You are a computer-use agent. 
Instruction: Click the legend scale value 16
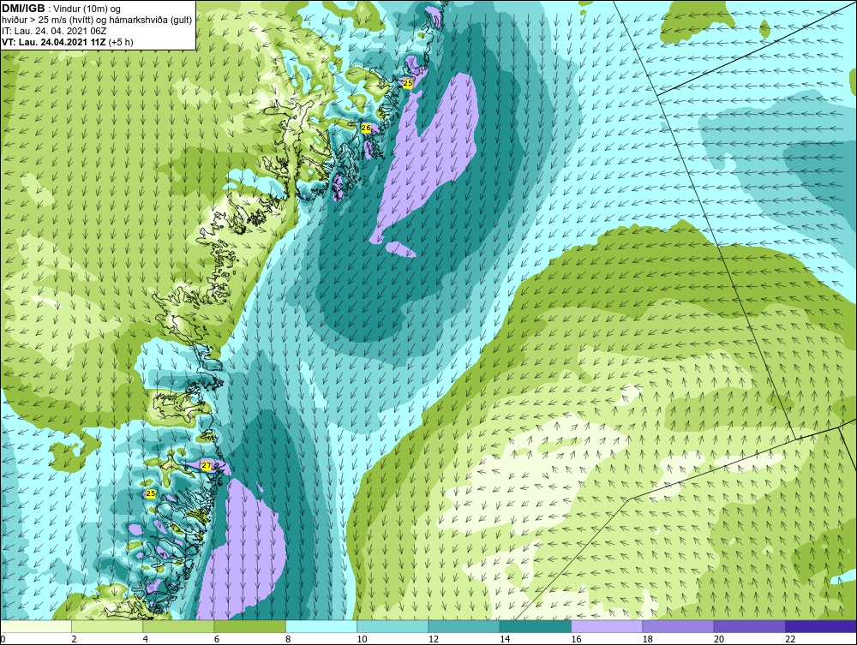576,639
